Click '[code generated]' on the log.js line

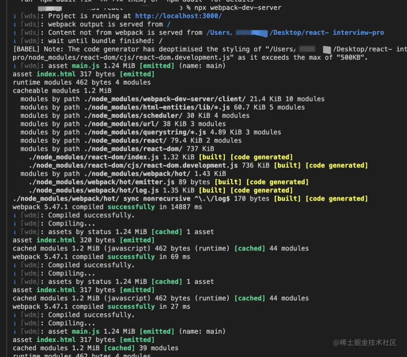coord(262,190)
